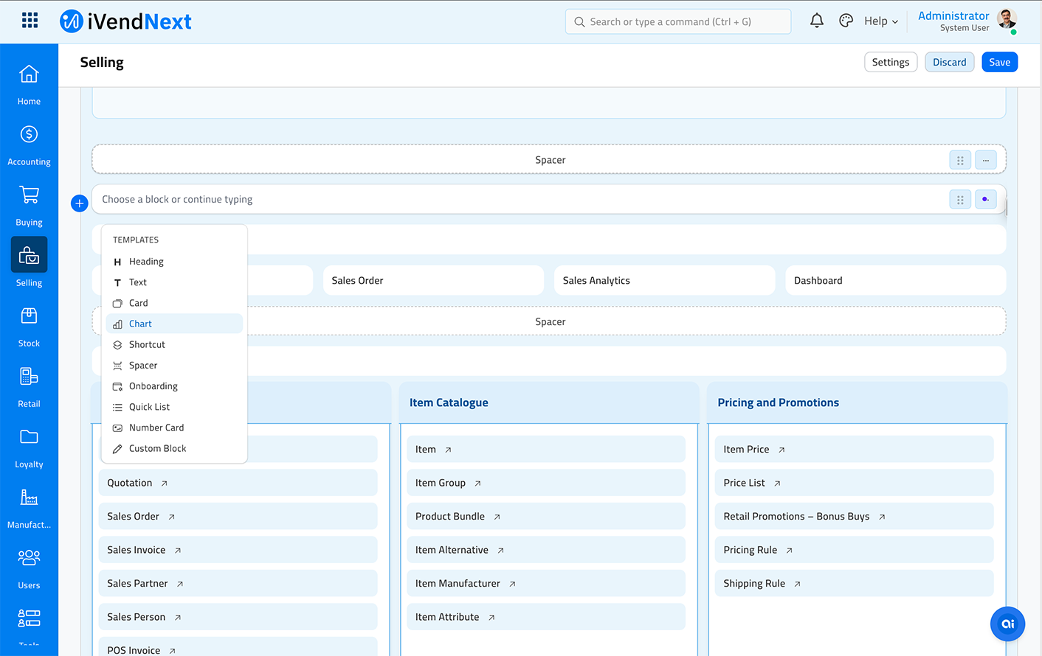Select Number Card template
This screenshot has height=656, width=1042.
point(174,428)
